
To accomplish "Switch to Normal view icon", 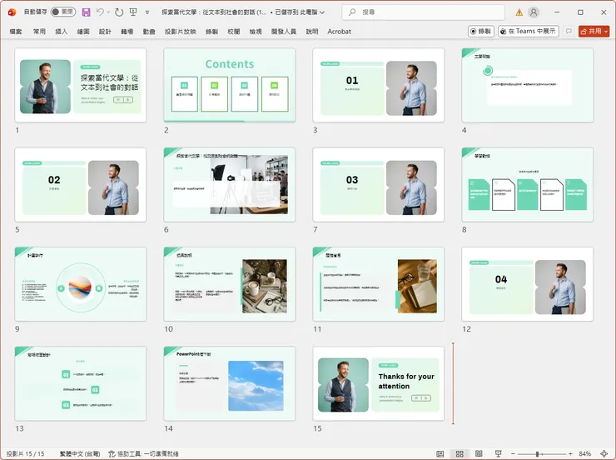I will coord(440,453).
